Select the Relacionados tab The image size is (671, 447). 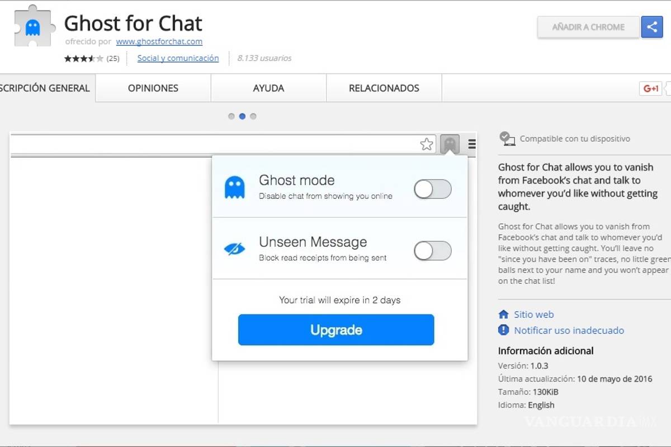[384, 88]
